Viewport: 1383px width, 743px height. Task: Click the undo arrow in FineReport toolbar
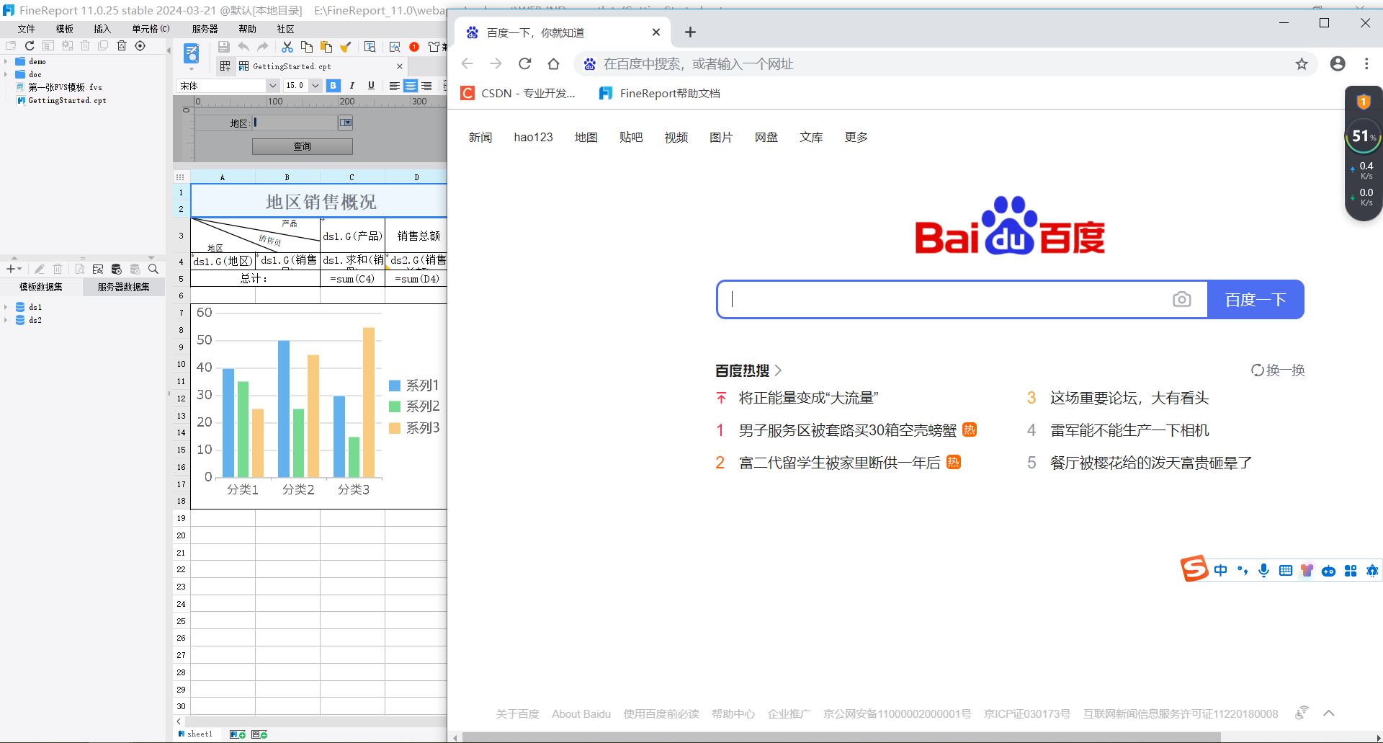[x=243, y=47]
